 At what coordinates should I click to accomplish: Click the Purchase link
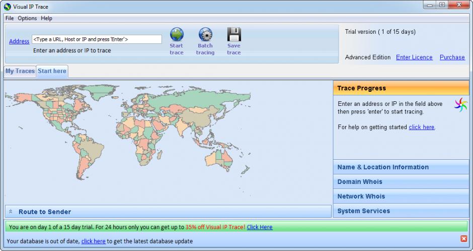click(452, 57)
